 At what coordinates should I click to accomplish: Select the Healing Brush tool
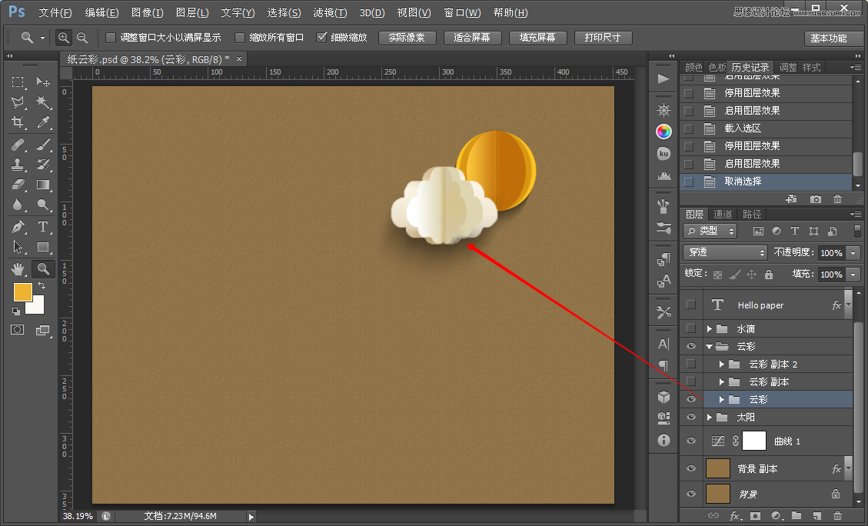18,145
